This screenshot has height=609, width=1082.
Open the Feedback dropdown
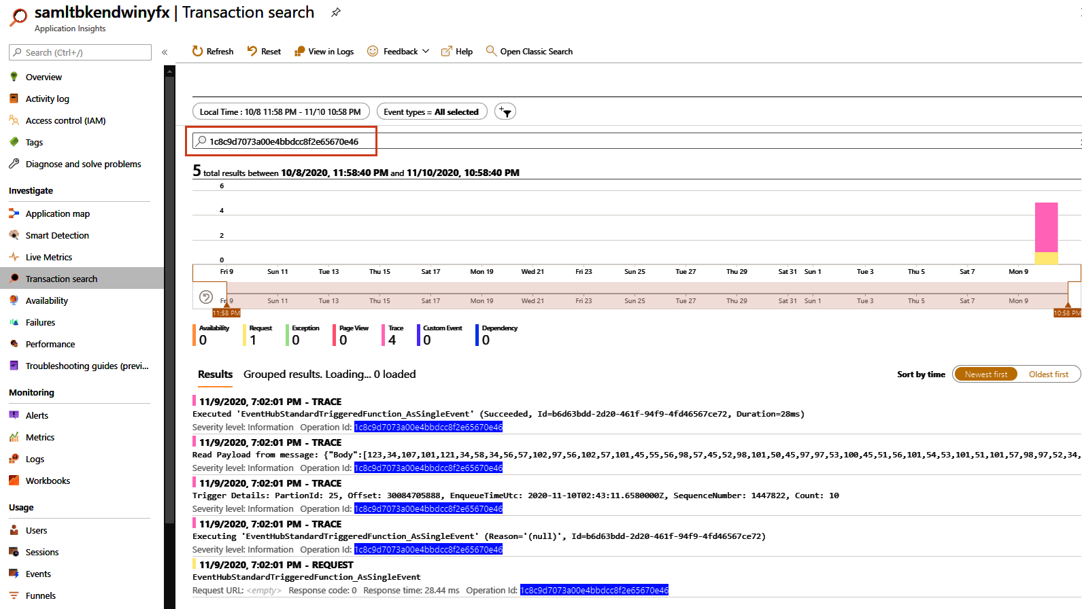click(x=399, y=52)
